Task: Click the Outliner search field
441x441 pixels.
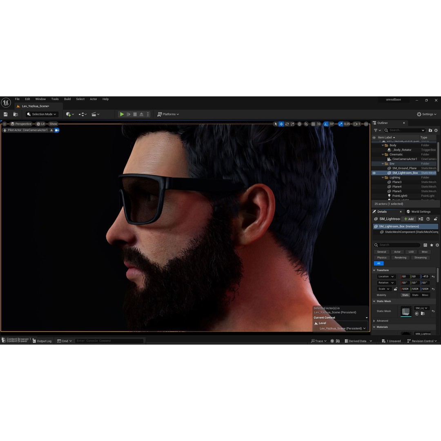Action: click(x=404, y=130)
